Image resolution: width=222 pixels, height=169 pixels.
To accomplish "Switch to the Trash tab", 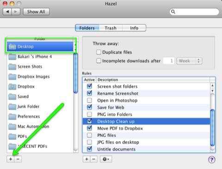I will pyautogui.click(x=111, y=28).
